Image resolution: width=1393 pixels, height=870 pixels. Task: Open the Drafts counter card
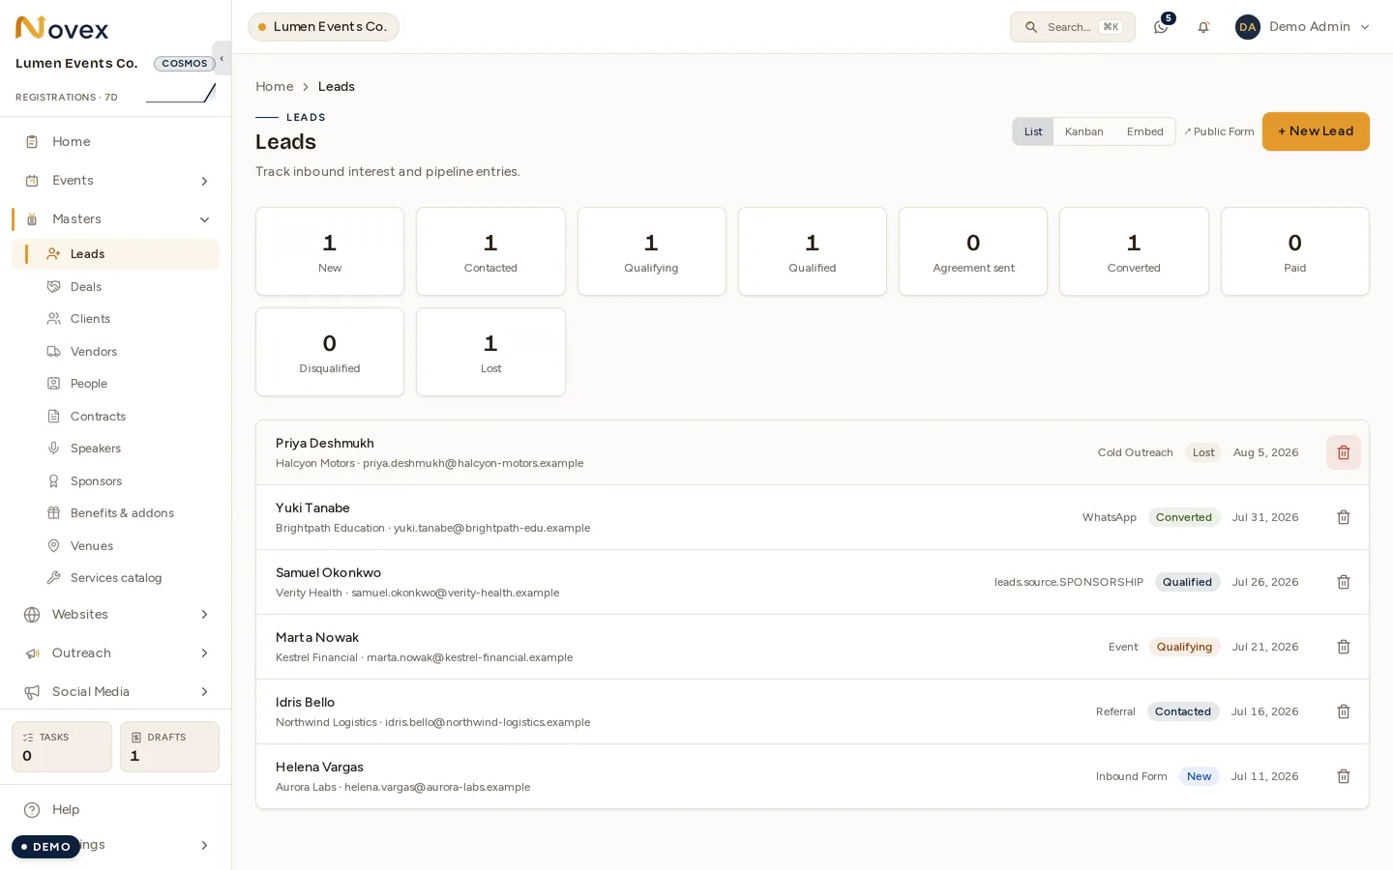coord(169,747)
